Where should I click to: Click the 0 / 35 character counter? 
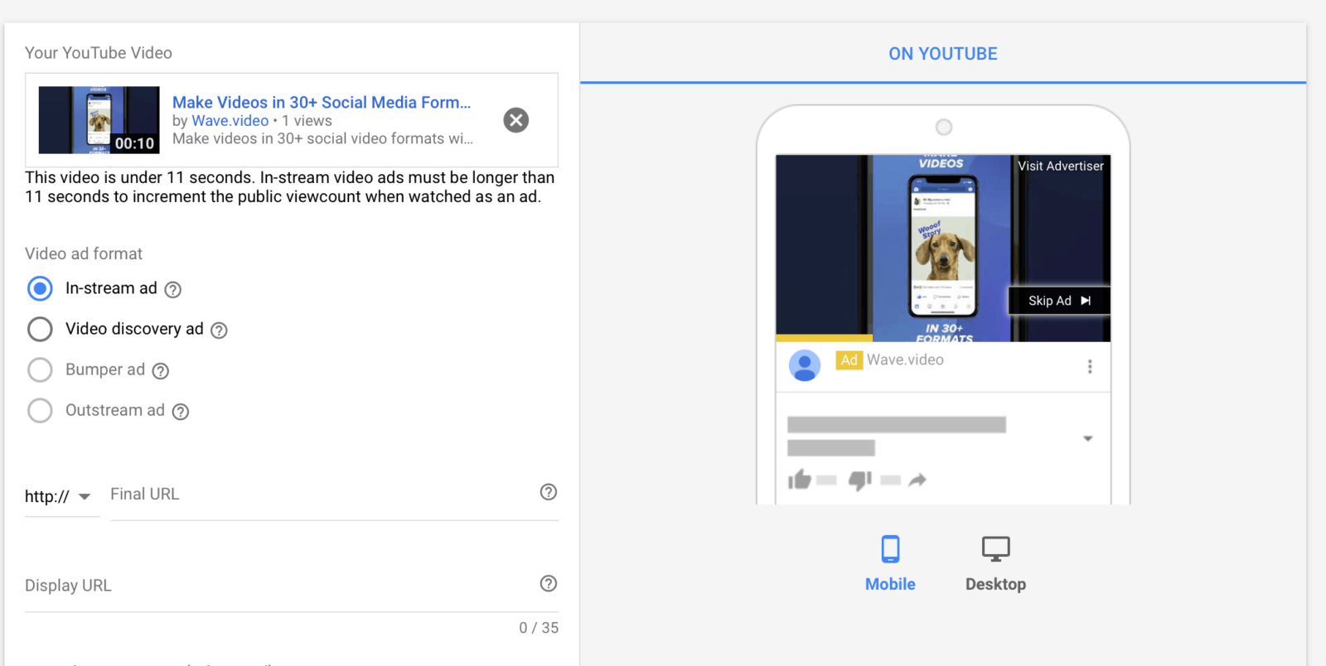pos(539,628)
